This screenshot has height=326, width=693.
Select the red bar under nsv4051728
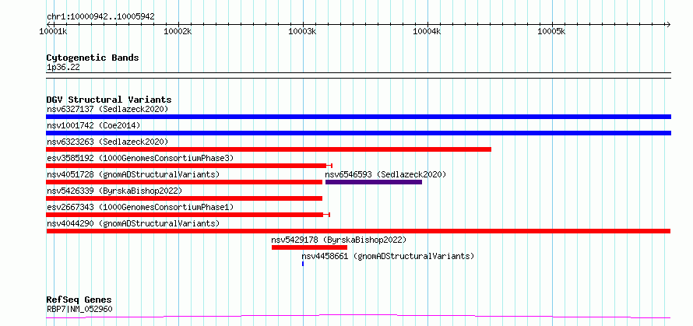tap(185, 182)
